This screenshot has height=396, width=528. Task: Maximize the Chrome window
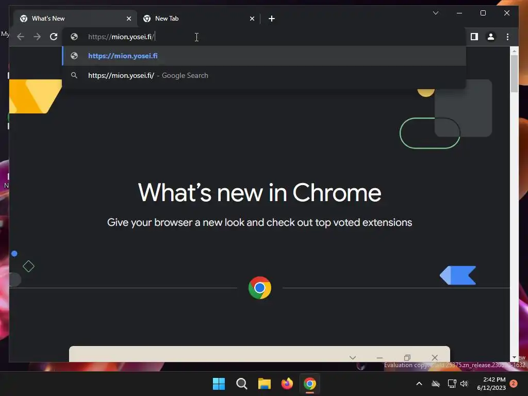click(483, 13)
